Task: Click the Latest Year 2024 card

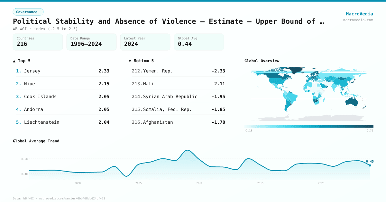Action: pos(145,42)
